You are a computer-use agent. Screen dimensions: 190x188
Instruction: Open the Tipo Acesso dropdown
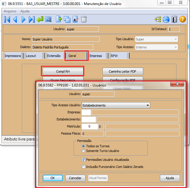(x=156, y=47)
